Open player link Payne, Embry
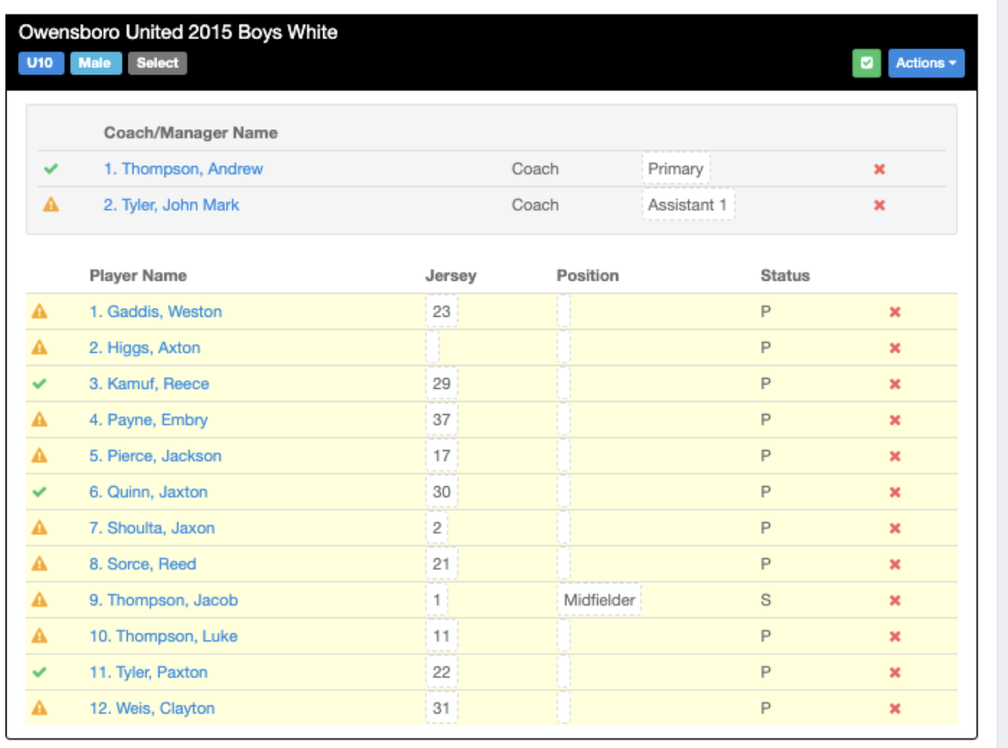This screenshot has height=748, width=1008. (148, 420)
